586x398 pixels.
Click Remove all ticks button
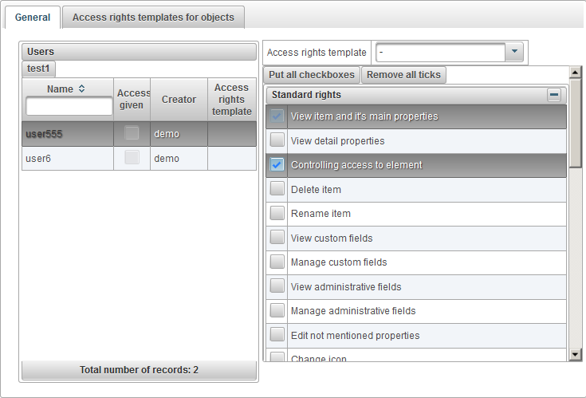click(404, 75)
